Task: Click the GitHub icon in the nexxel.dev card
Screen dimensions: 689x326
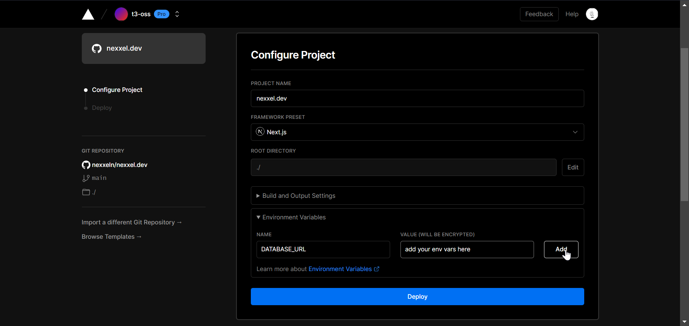Action: (x=96, y=48)
